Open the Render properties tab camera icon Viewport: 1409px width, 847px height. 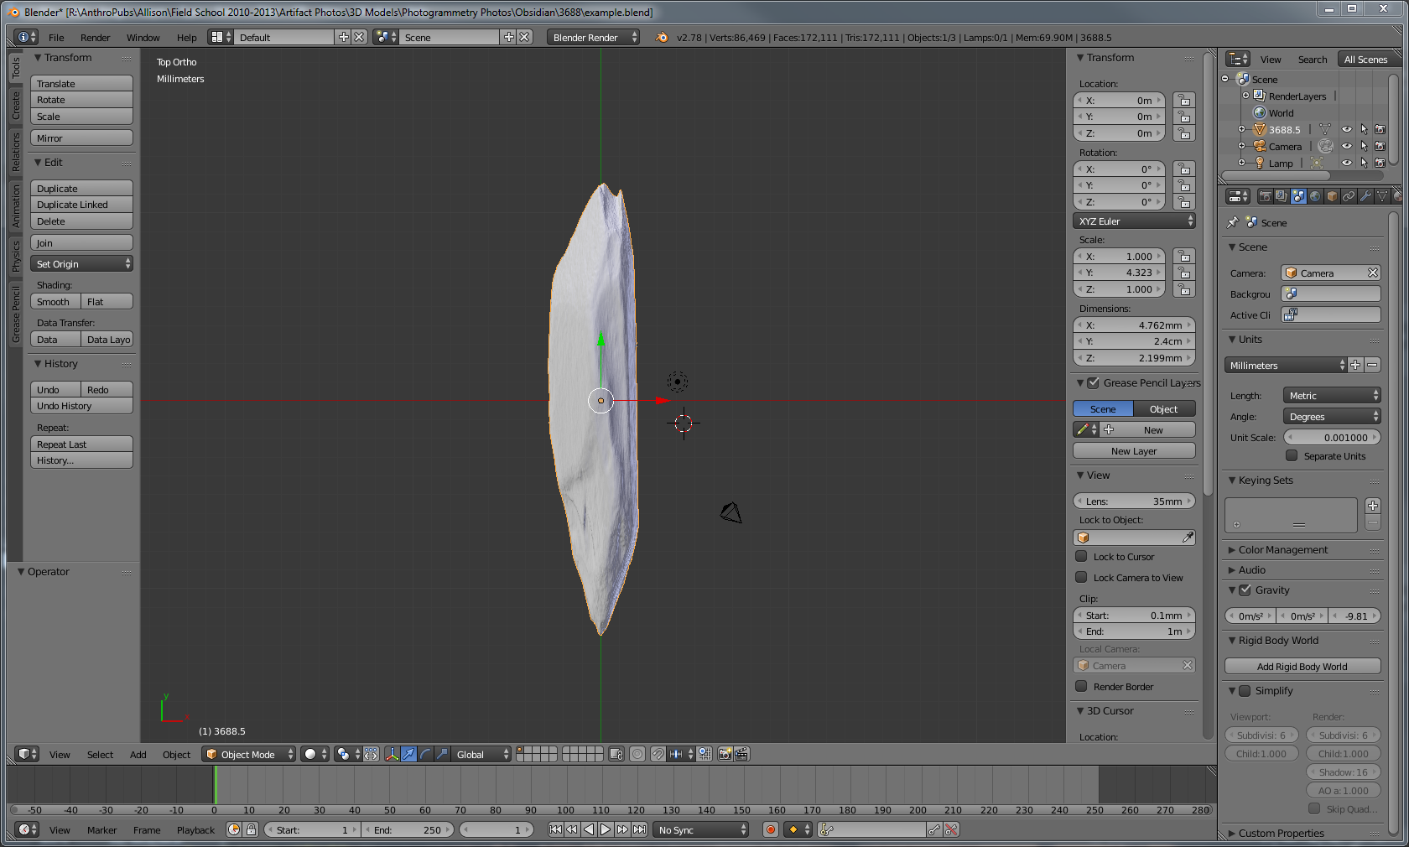1265,196
